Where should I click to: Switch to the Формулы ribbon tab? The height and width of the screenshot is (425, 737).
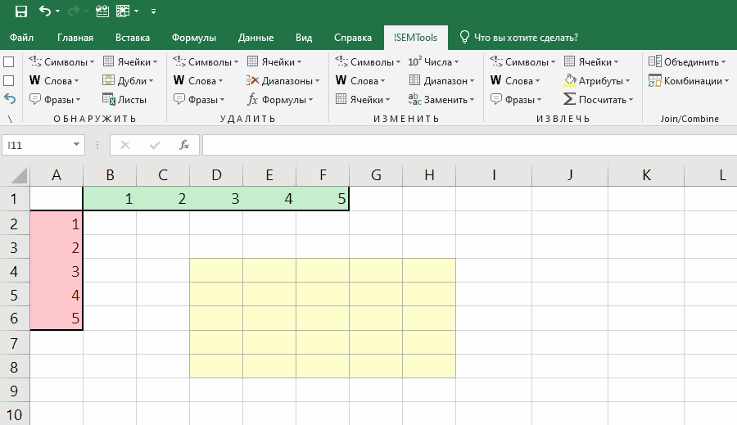click(x=193, y=38)
